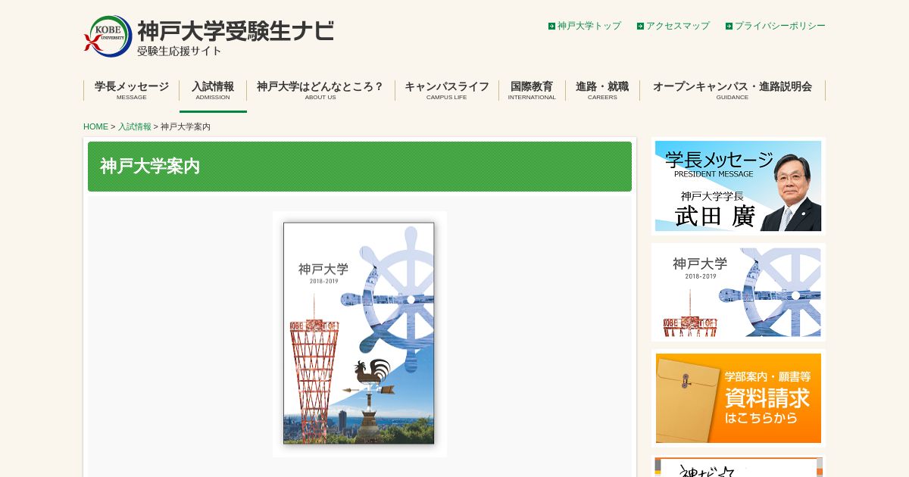Open the アクセスマップ link

point(678,26)
